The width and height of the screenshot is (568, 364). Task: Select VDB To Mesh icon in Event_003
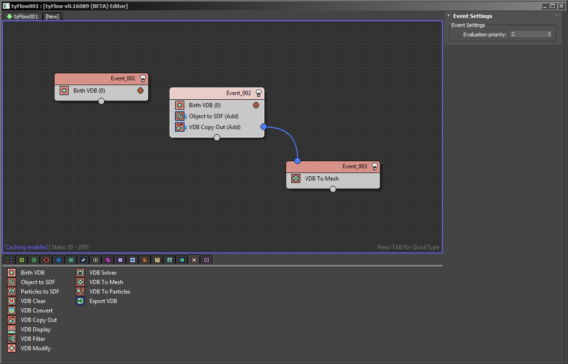[x=296, y=179]
